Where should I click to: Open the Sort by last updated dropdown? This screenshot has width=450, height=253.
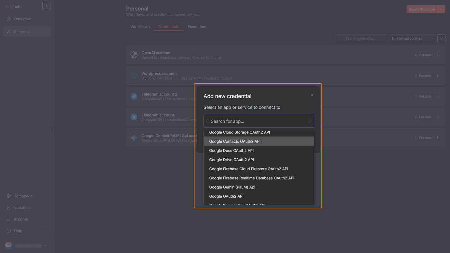tap(412, 38)
